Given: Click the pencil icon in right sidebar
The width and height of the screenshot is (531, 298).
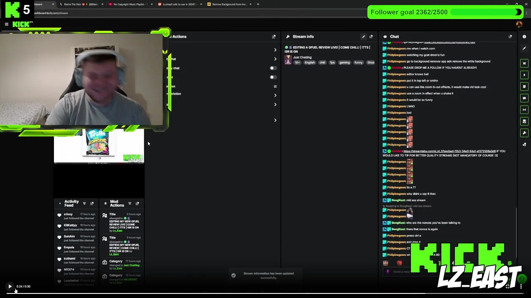Looking at the screenshot, I should click(524, 48).
